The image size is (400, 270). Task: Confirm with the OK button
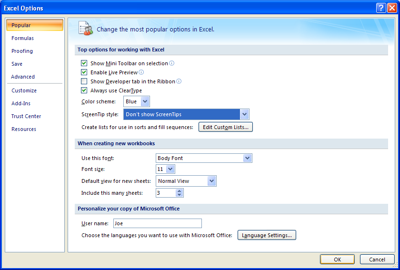tap(337, 259)
